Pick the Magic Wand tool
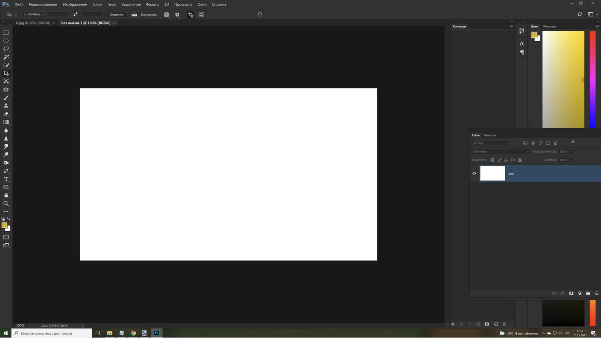The image size is (601, 338). coord(6,57)
